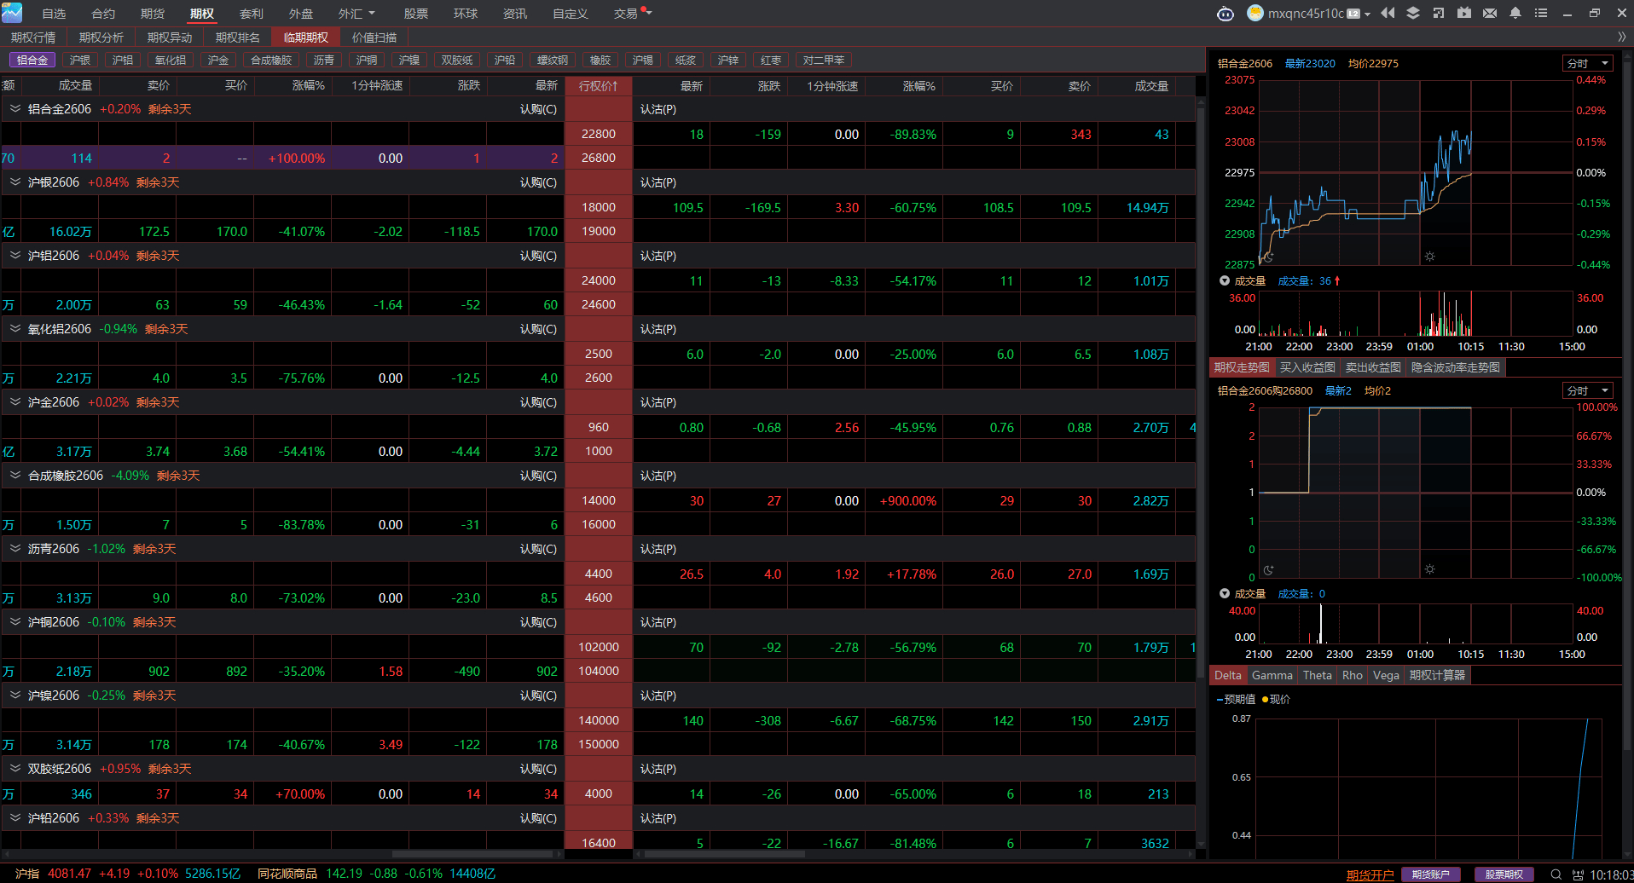Click the live video TV icon
This screenshot has height=883, width=1634.
[x=1464, y=13]
